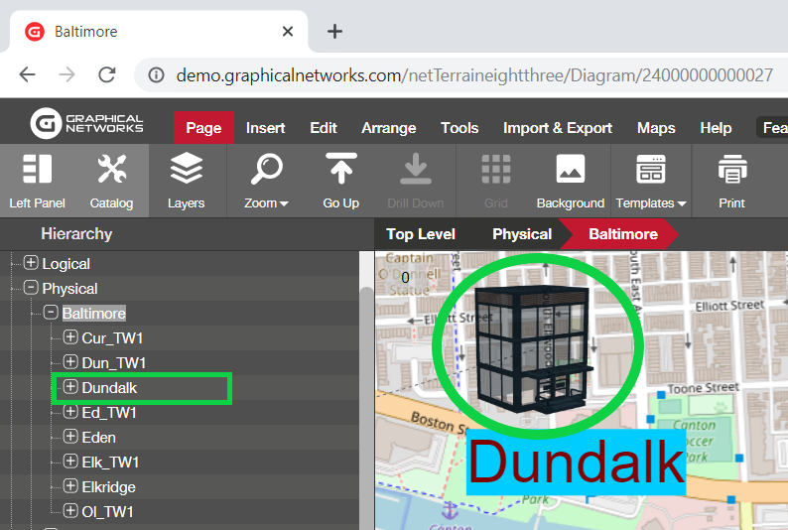This screenshot has width=788, height=530.
Task: Open the Import & Export menu
Action: tap(557, 128)
